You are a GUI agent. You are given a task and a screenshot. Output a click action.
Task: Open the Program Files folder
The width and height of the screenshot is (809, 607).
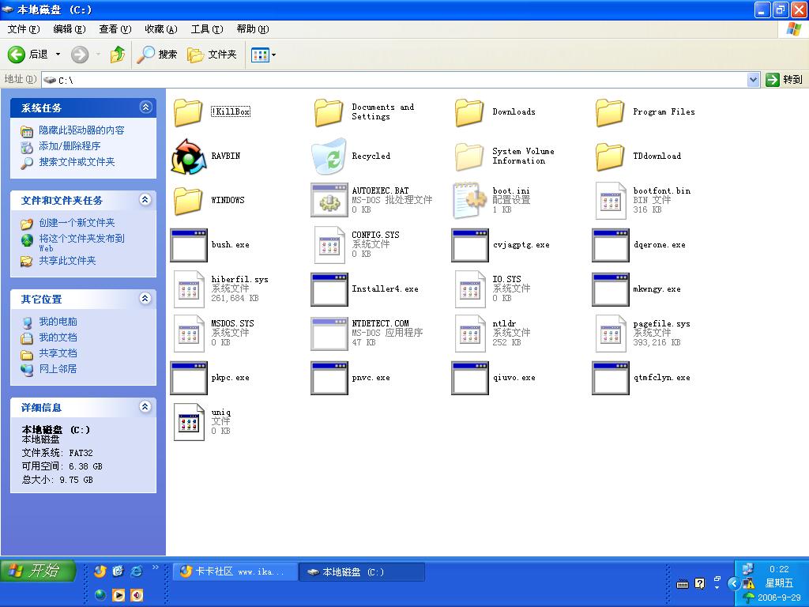point(610,112)
